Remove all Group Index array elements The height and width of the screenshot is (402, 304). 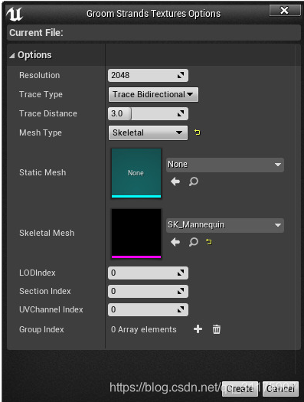click(x=217, y=329)
